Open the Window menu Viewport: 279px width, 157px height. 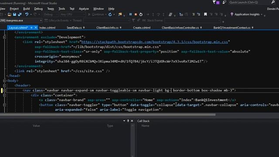pos(99,9)
